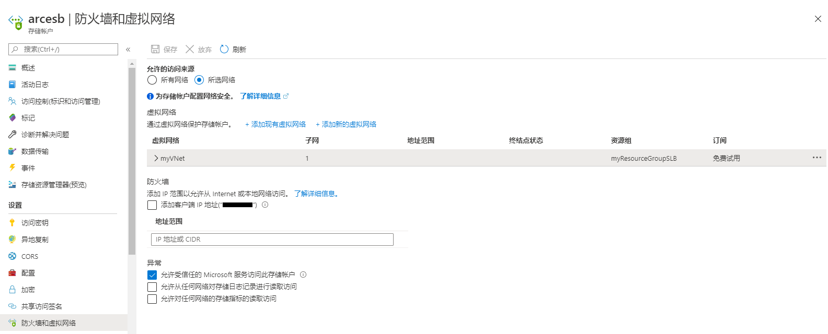Close the blade with the X button
This screenshot has height=334, width=828.
(x=818, y=19)
